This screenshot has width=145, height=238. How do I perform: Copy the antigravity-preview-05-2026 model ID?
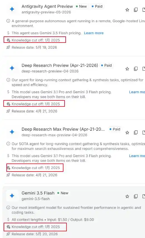(136, 10)
